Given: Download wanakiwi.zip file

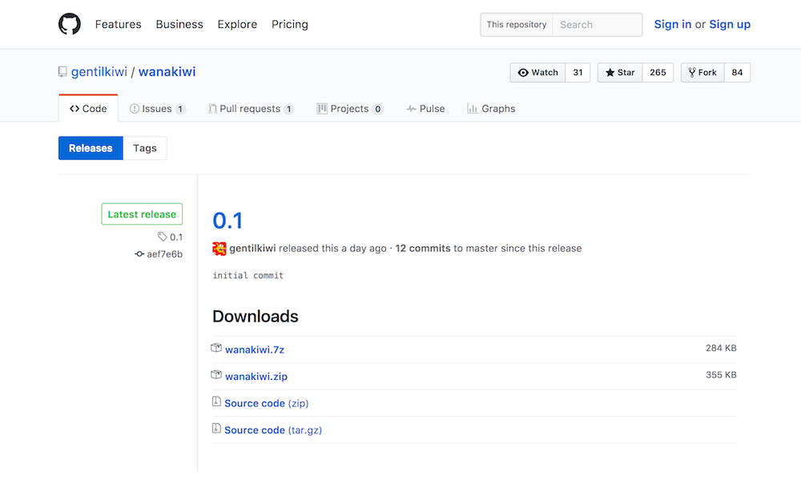Looking at the screenshot, I should [256, 377].
